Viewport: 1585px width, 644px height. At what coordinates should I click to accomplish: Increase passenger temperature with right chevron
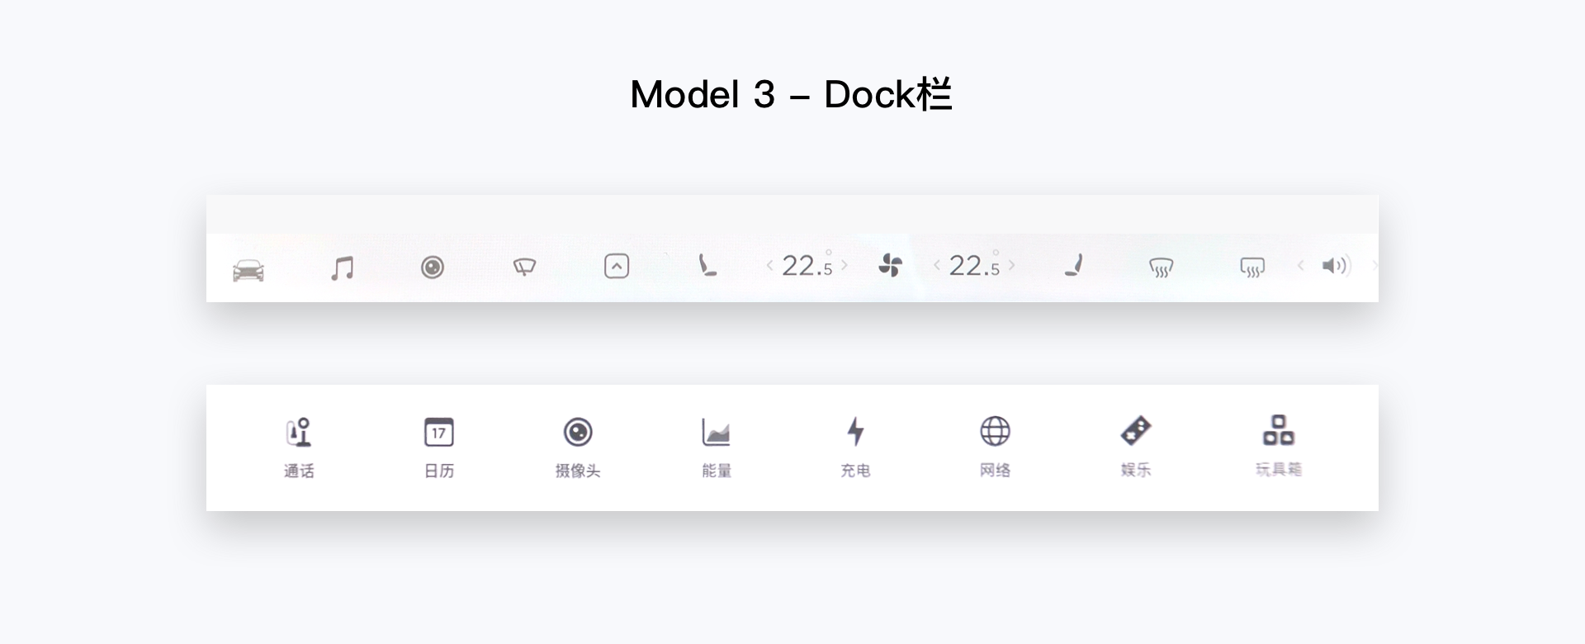[1011, 265]
